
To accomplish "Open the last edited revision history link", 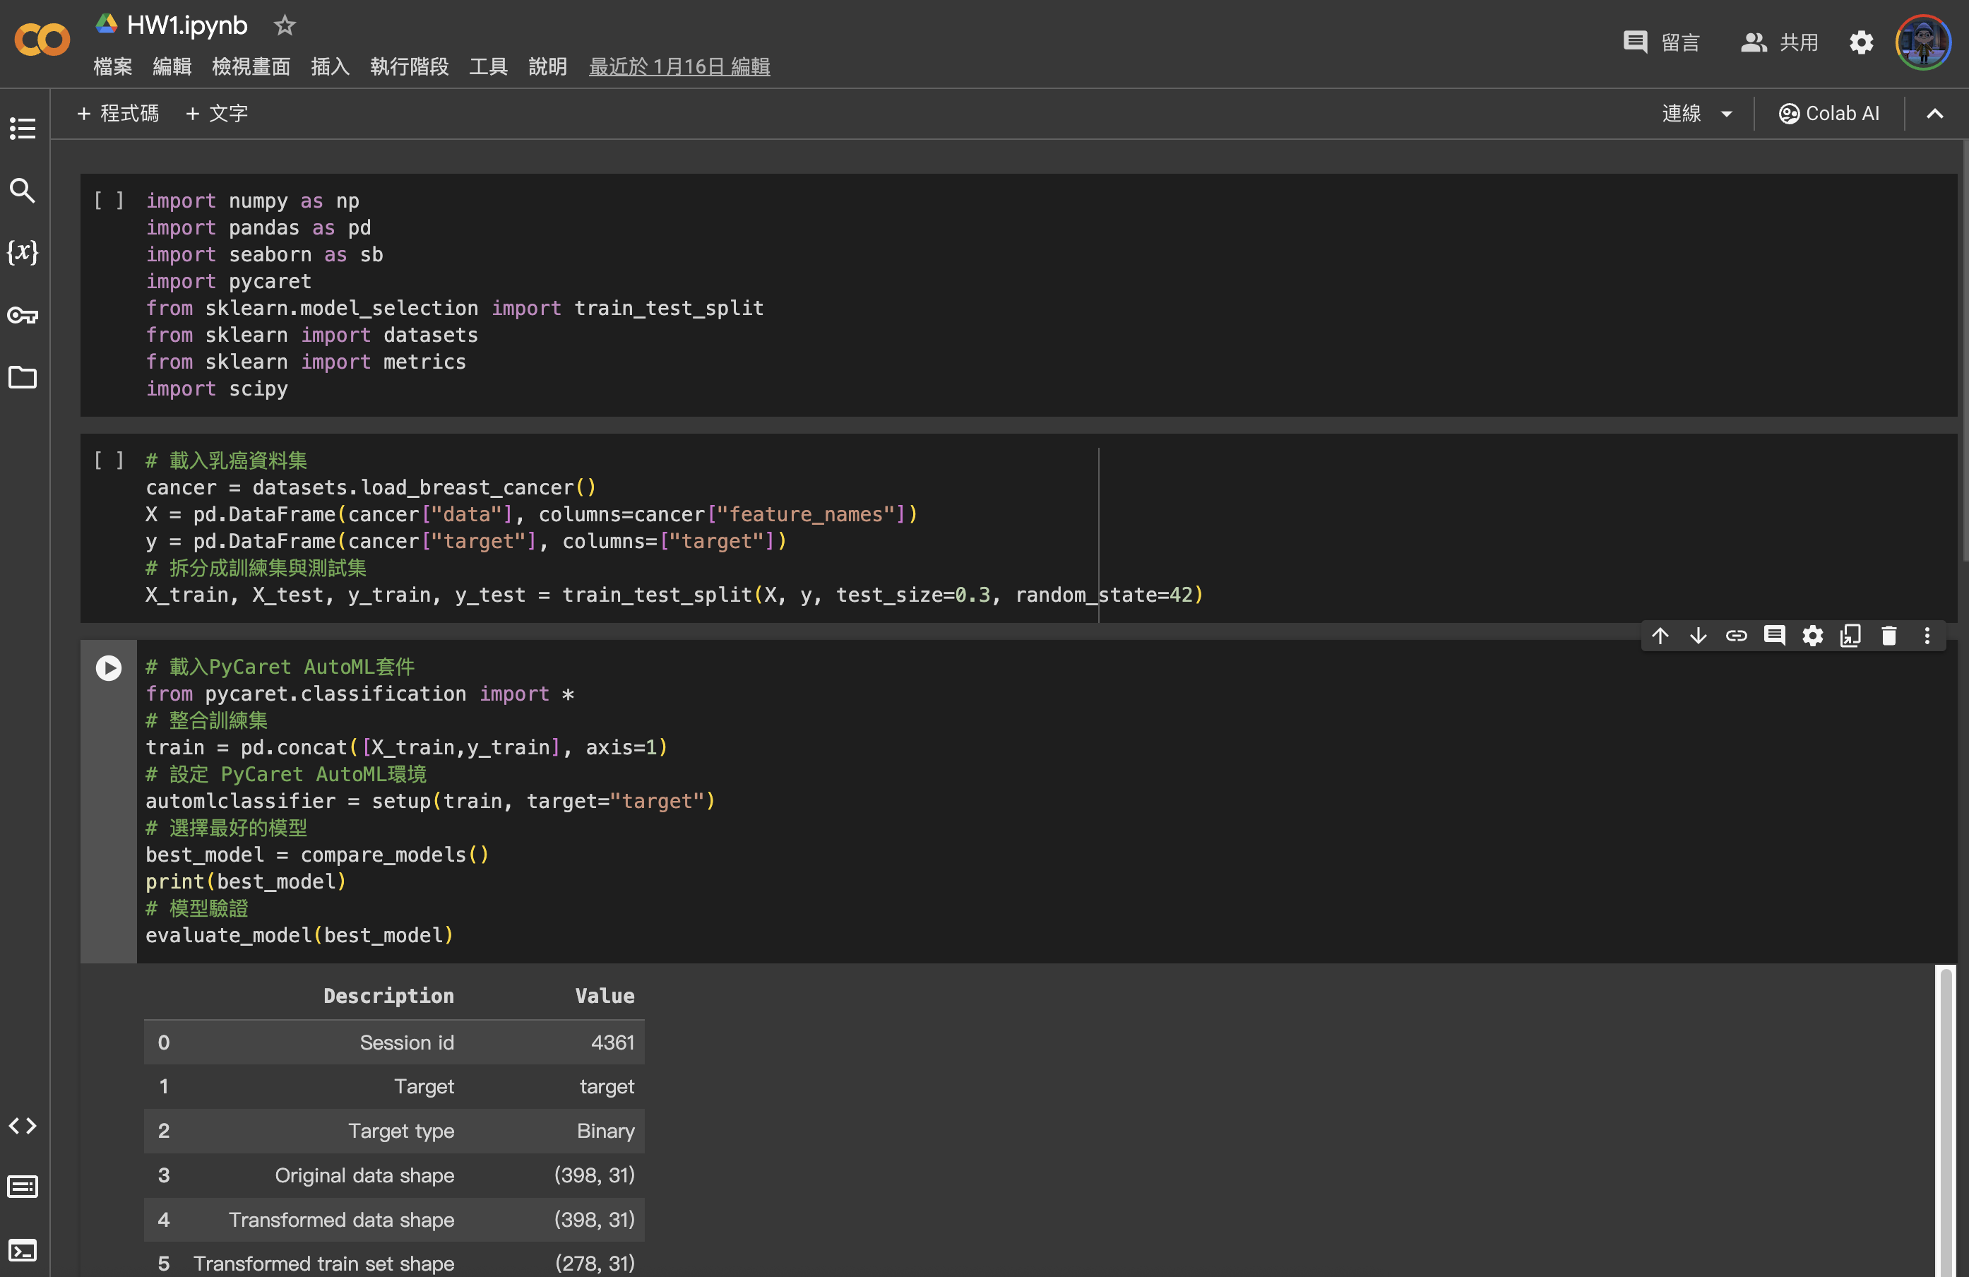I will pos(679,66).
